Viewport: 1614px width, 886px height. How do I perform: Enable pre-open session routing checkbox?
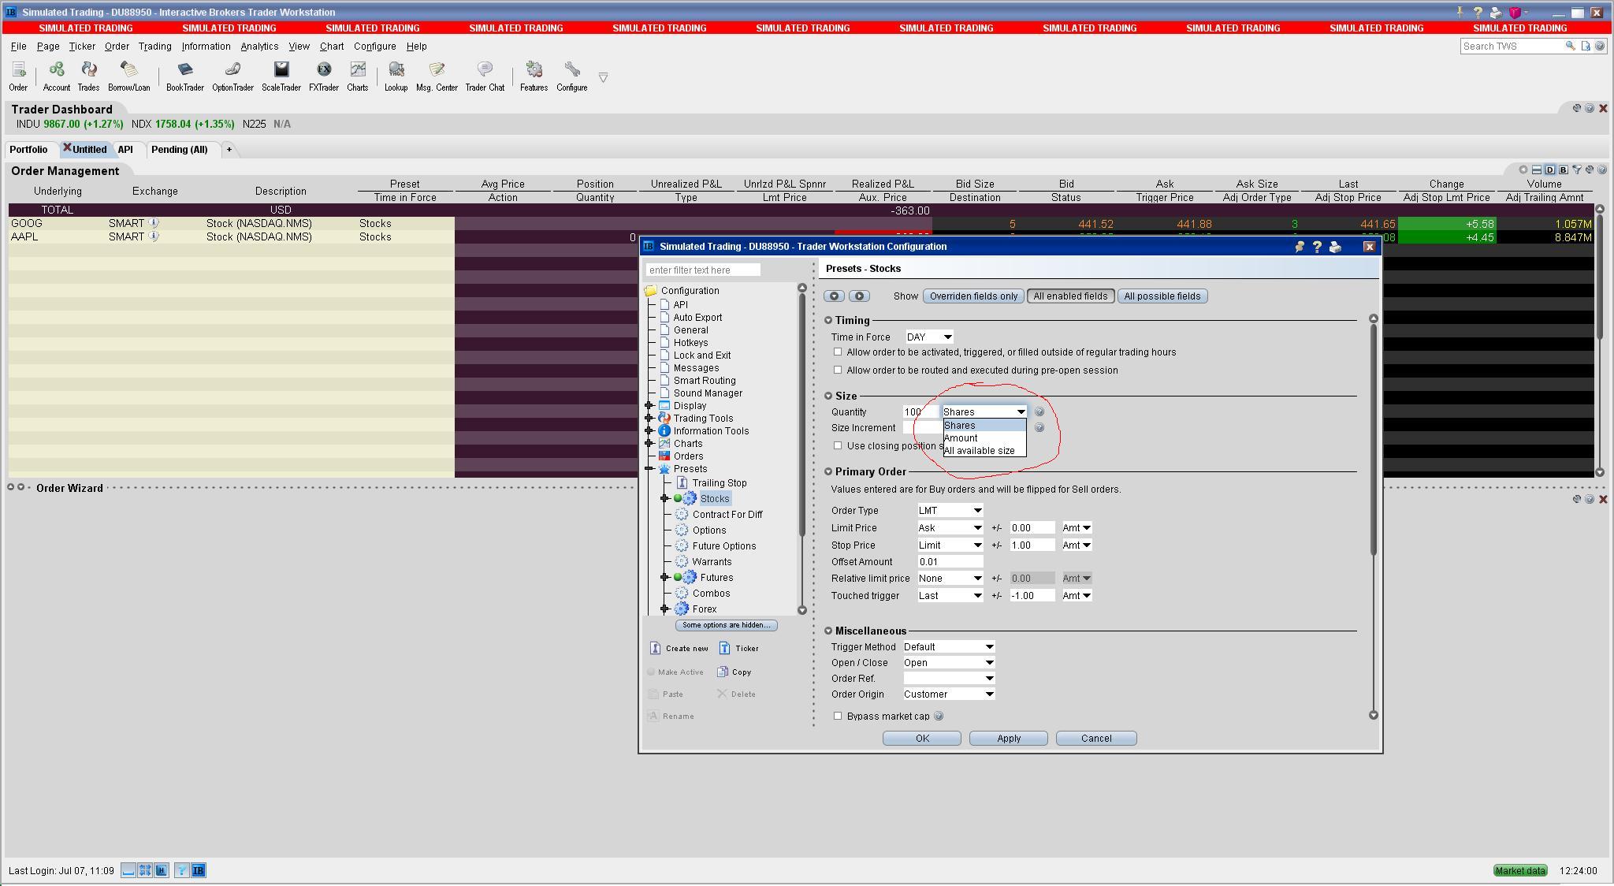[838, 370]
